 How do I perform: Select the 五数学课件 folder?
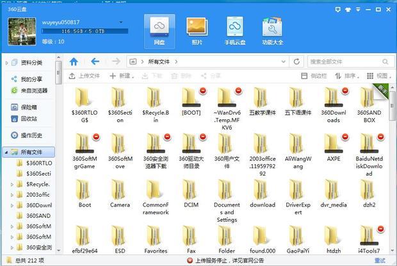pos(263,101)
